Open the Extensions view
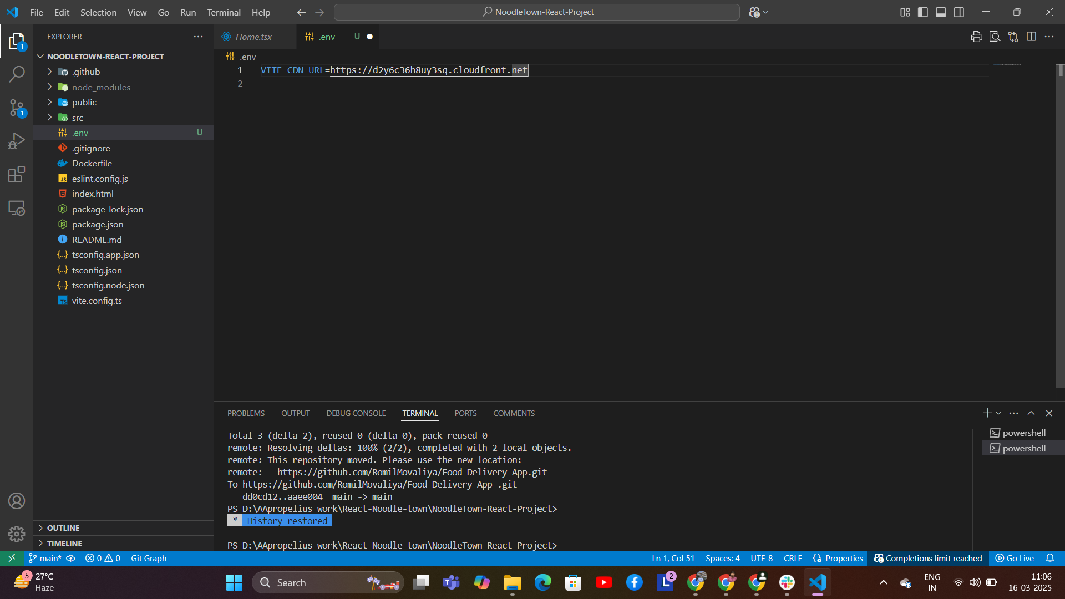 click(17, 174)
